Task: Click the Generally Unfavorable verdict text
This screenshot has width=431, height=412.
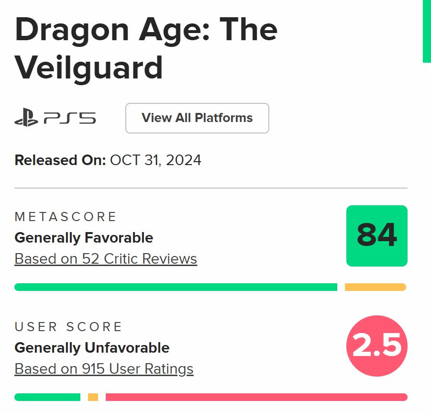Action: point(92,348)
